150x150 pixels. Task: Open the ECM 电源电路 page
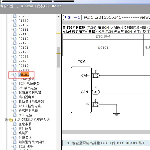click(x=29, y=84)
